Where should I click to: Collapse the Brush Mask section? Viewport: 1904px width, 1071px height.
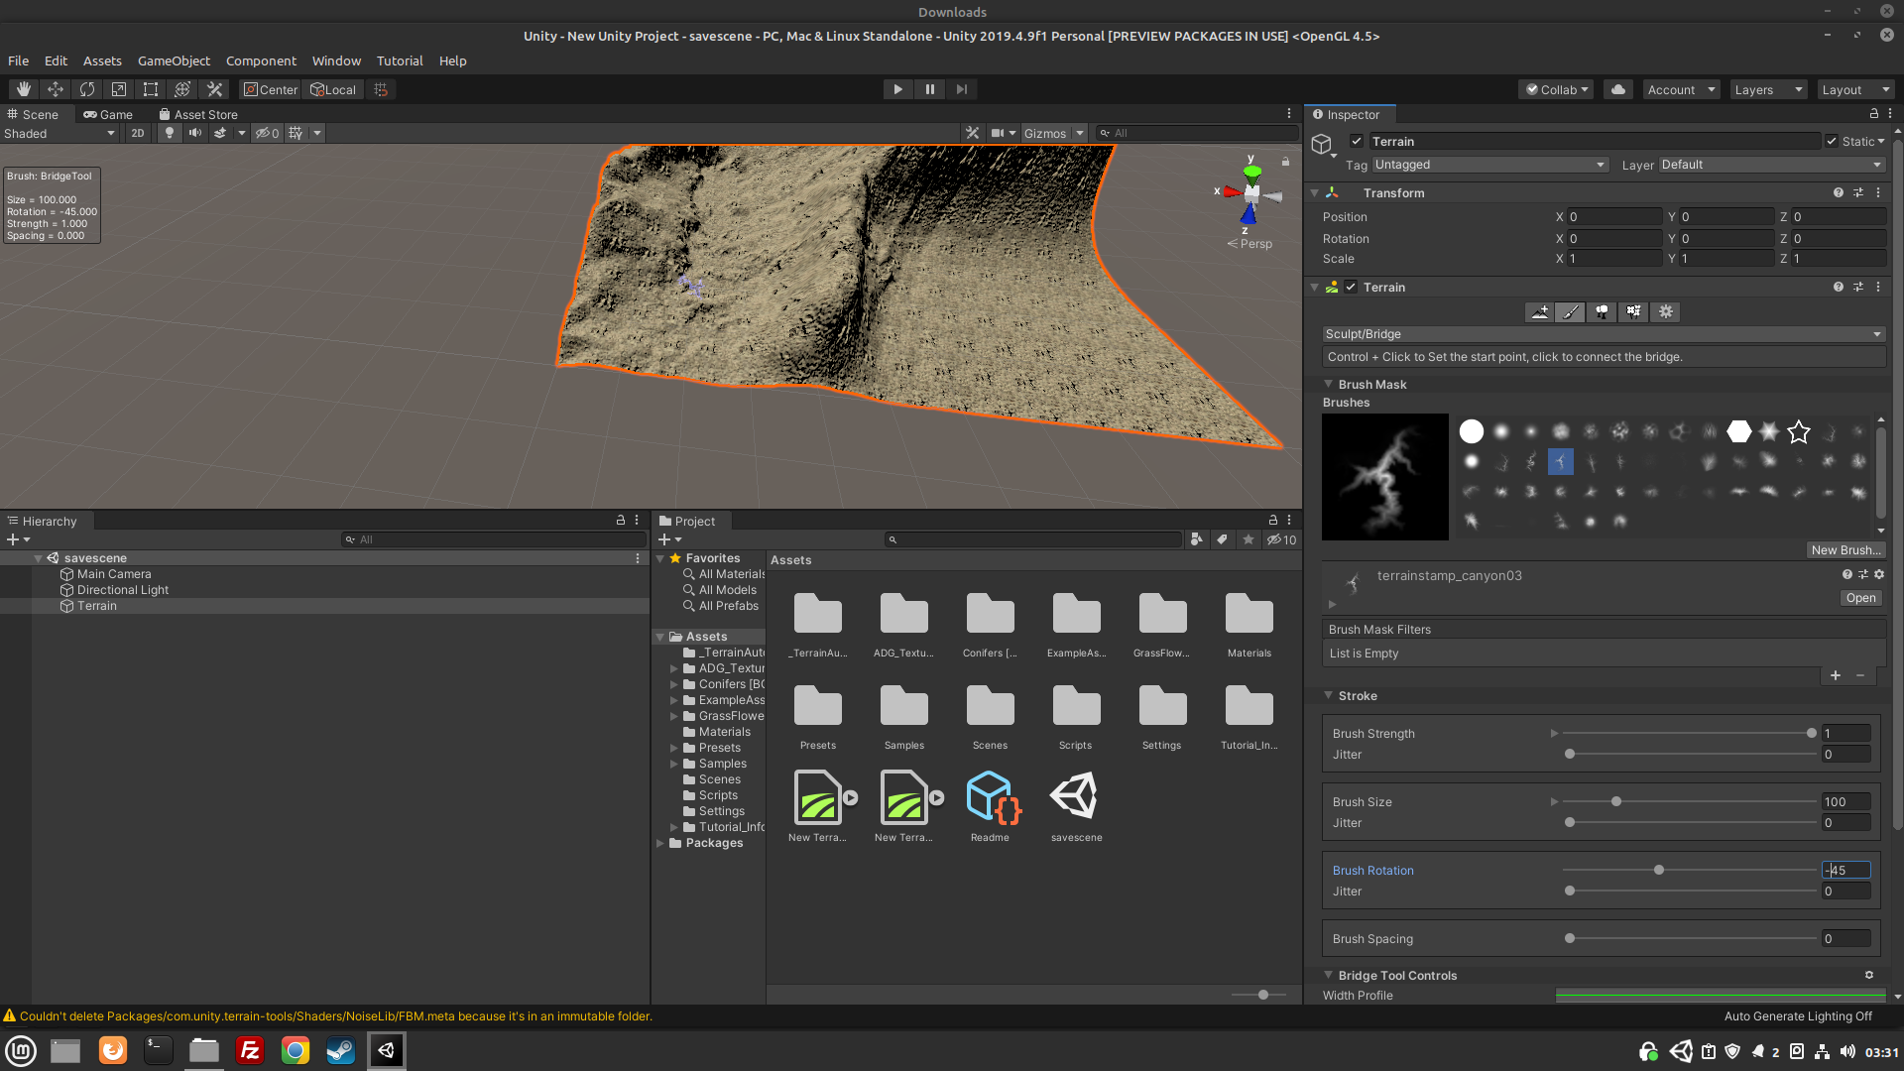click(1329, 385)
